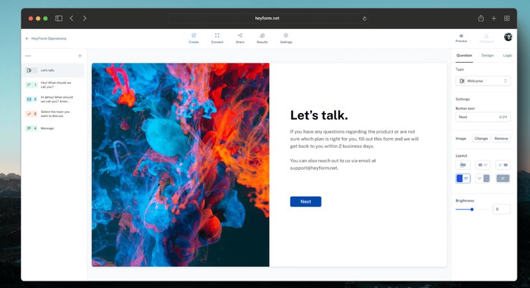The width and height of the screenshot is (530, 288).
Task: Go back to HeyForm Operations
Action: 46,38
